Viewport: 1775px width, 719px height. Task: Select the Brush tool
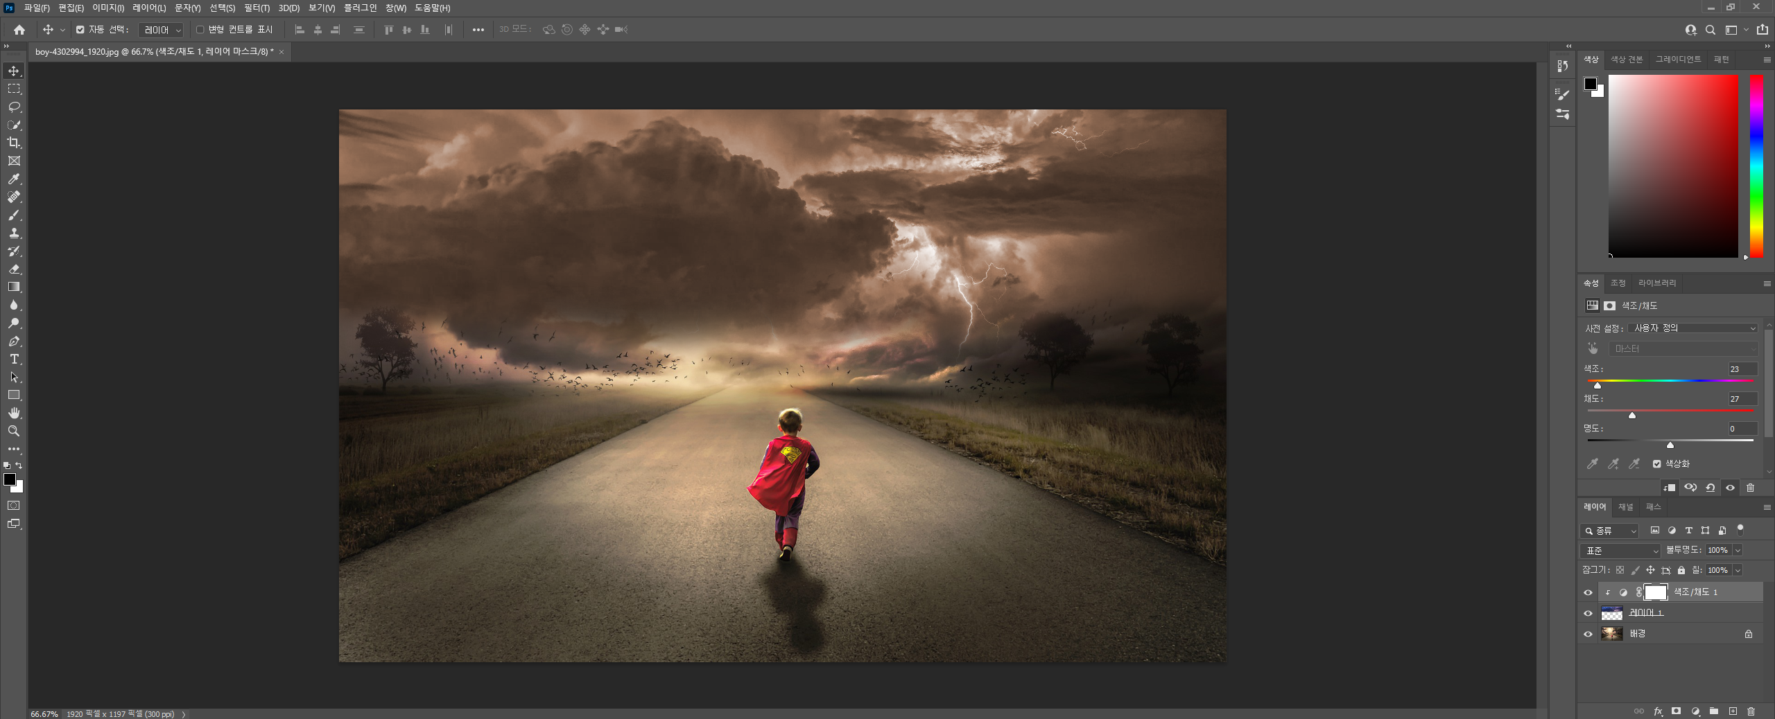pyautogui.click(x=14, y=215)
